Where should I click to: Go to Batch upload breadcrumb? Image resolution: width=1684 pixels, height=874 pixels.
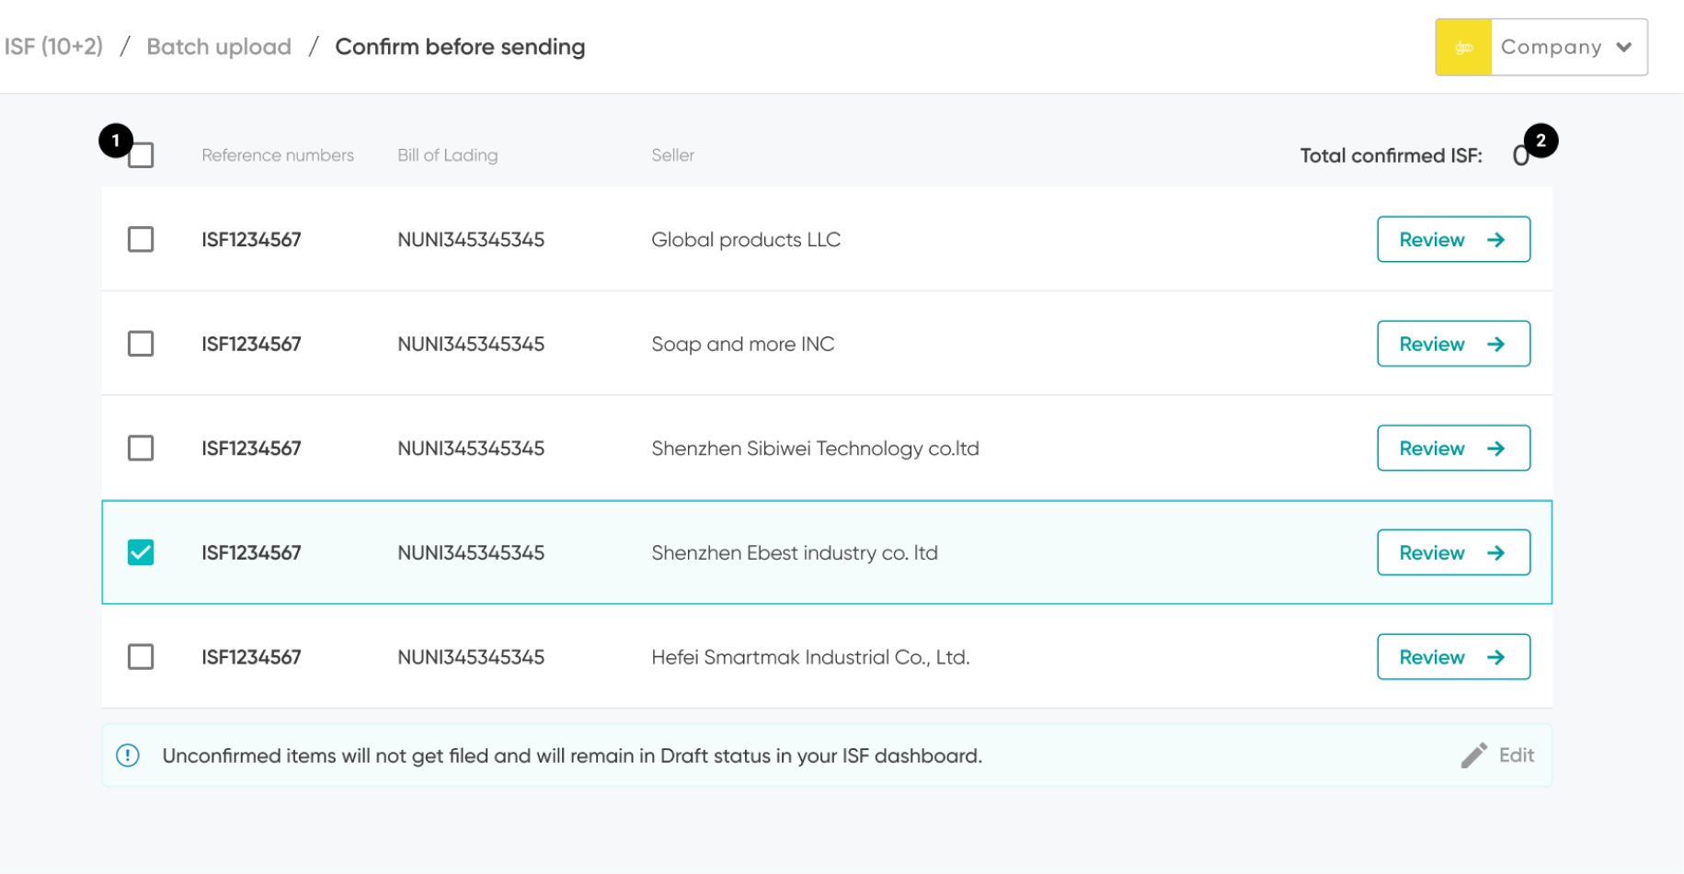pos(219,47)
